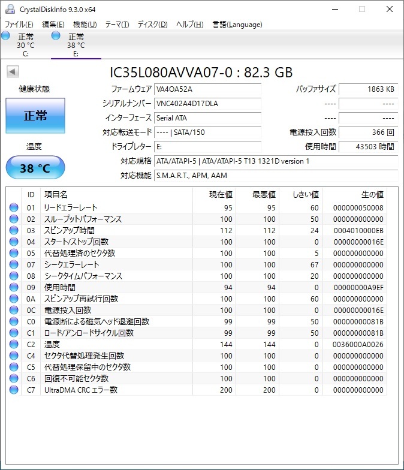The image size is (404, 470).
Task: Click the firmware field VA4OA52A
Action: pos(207,89)
